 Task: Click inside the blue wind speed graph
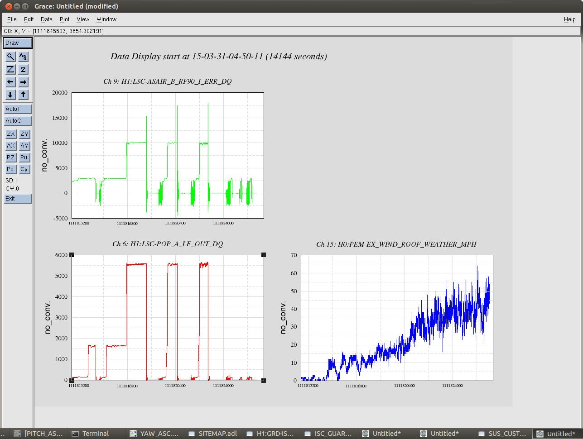397,318
